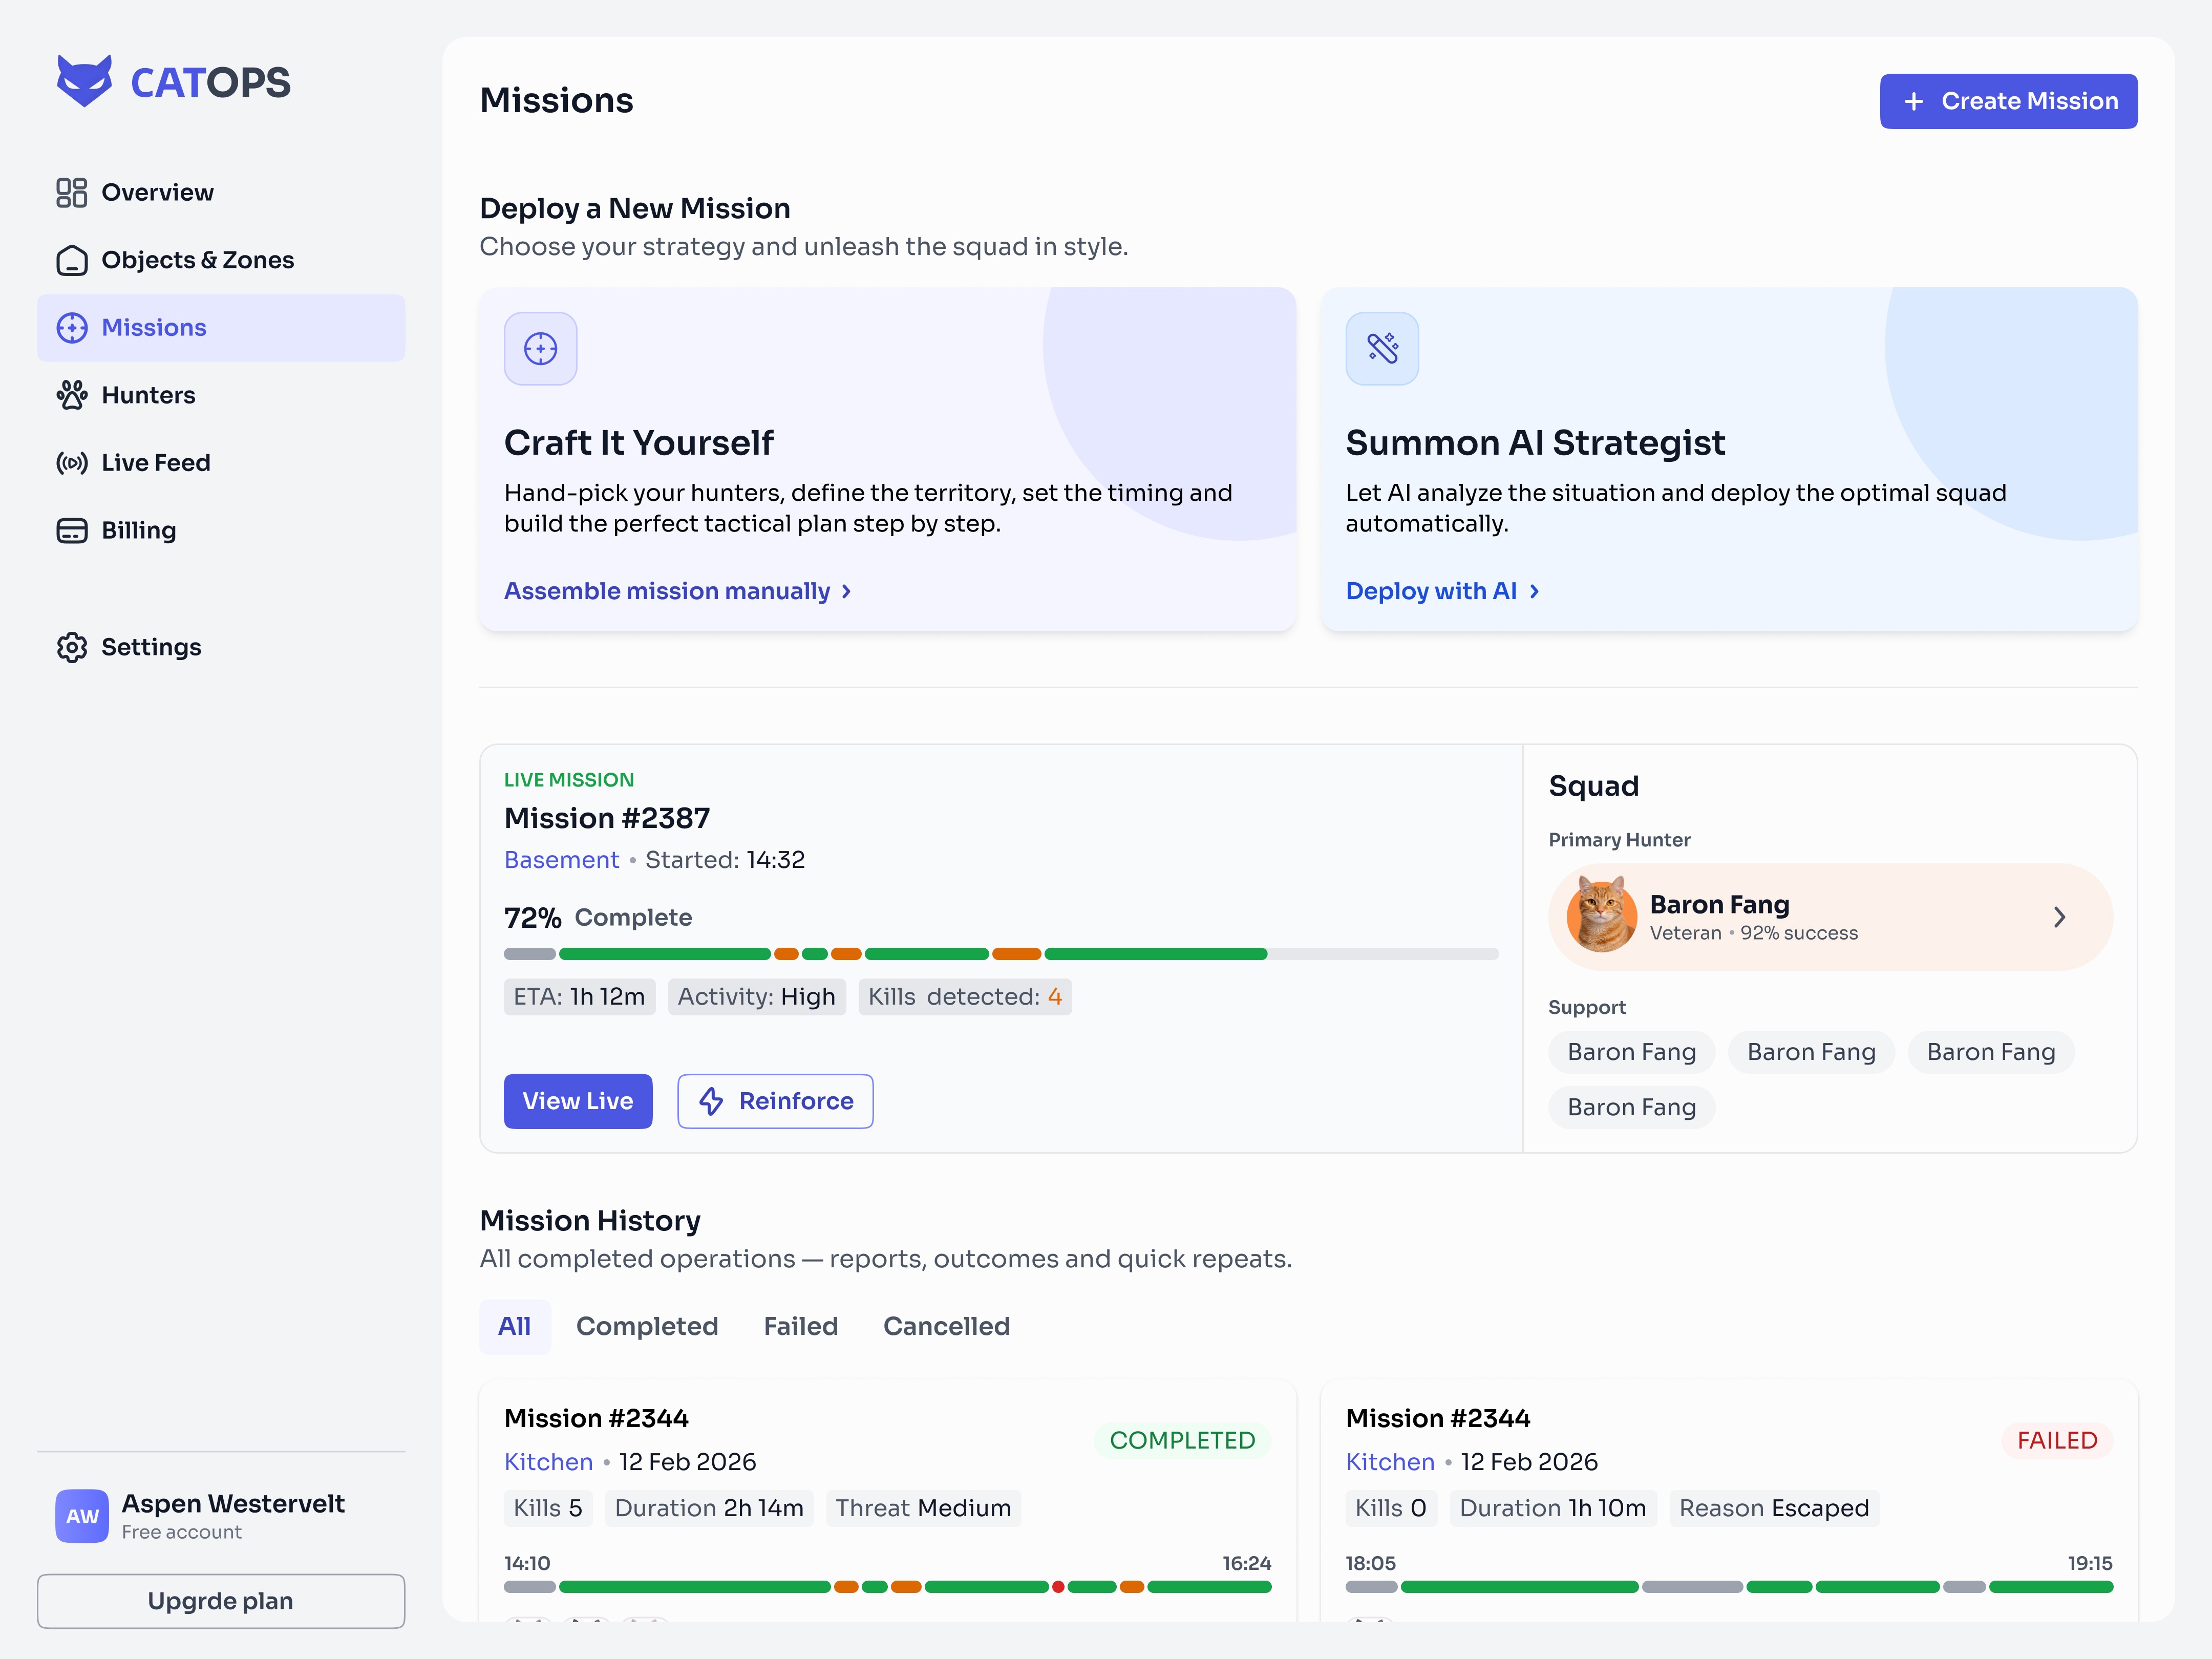This screenshot has height=1659, width=2212.
Task: Click the magic wand icon on AI Strategist
Action: (x=1382, y=348)
